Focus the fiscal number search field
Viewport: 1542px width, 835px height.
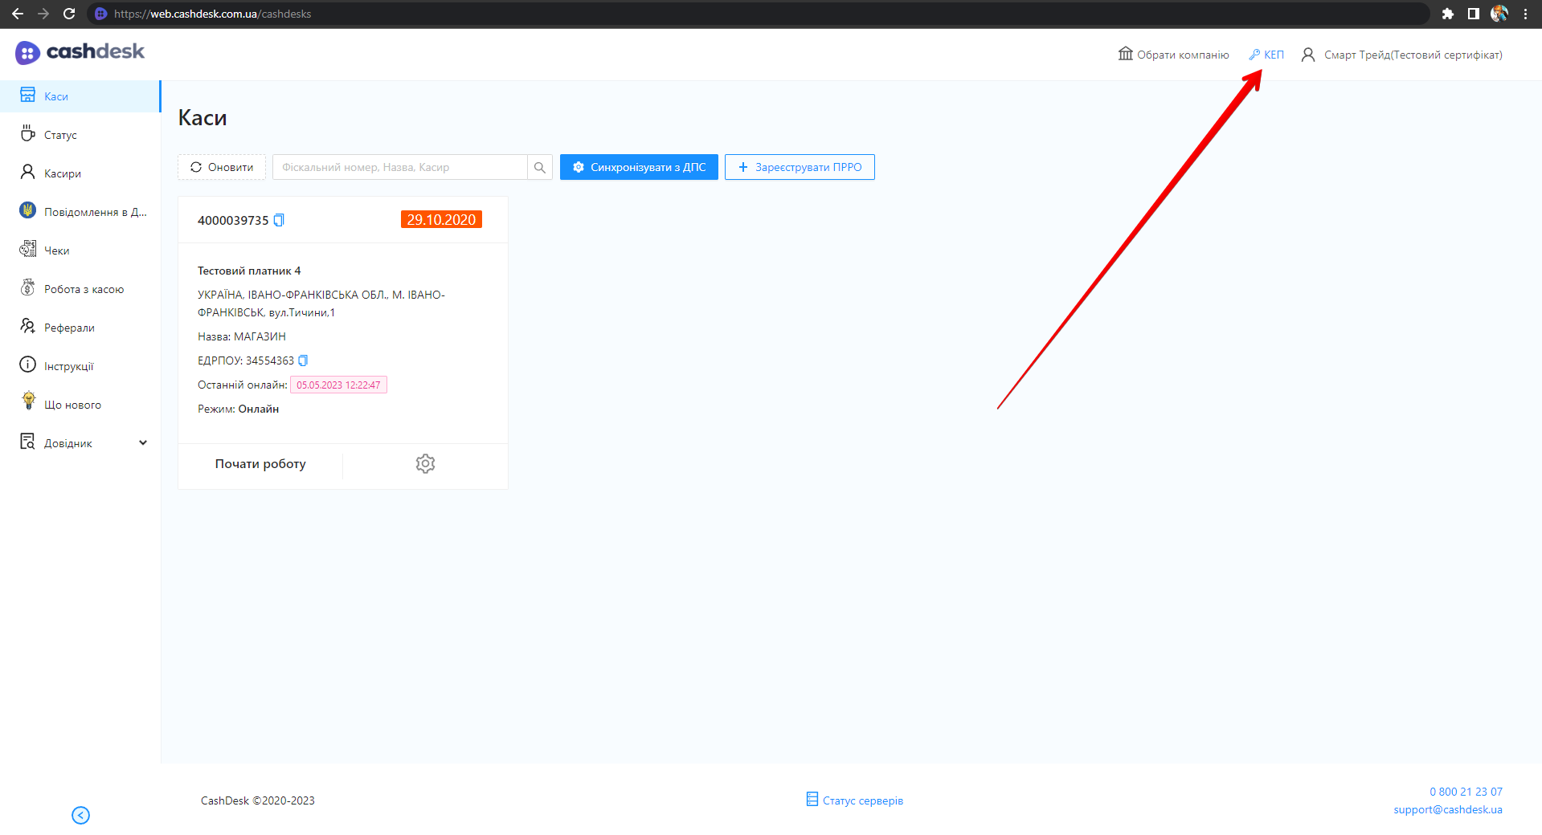click(x=399, y=167)
